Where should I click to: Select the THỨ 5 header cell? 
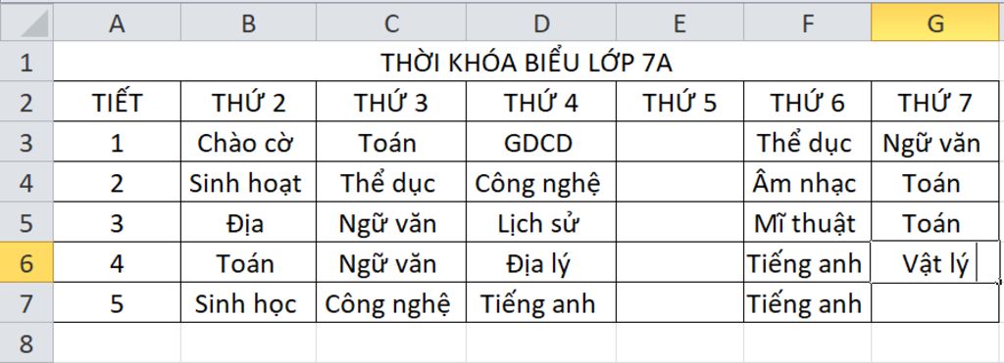tap(680, 102)
